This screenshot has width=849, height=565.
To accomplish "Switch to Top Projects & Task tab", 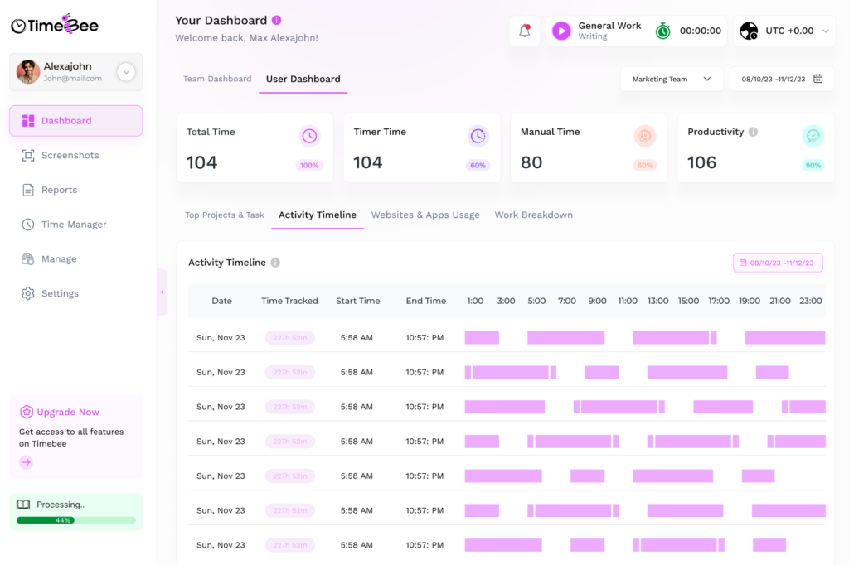I will 224,215.
